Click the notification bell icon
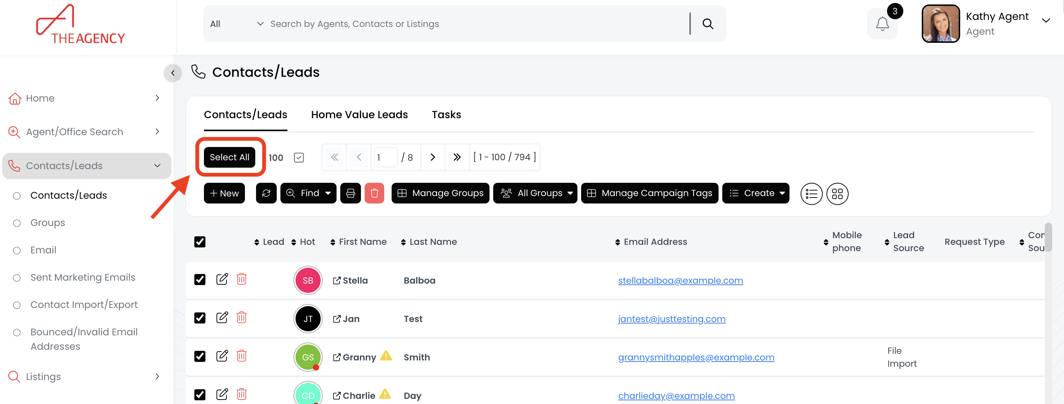1064x404 pixels. pos(882,24)
